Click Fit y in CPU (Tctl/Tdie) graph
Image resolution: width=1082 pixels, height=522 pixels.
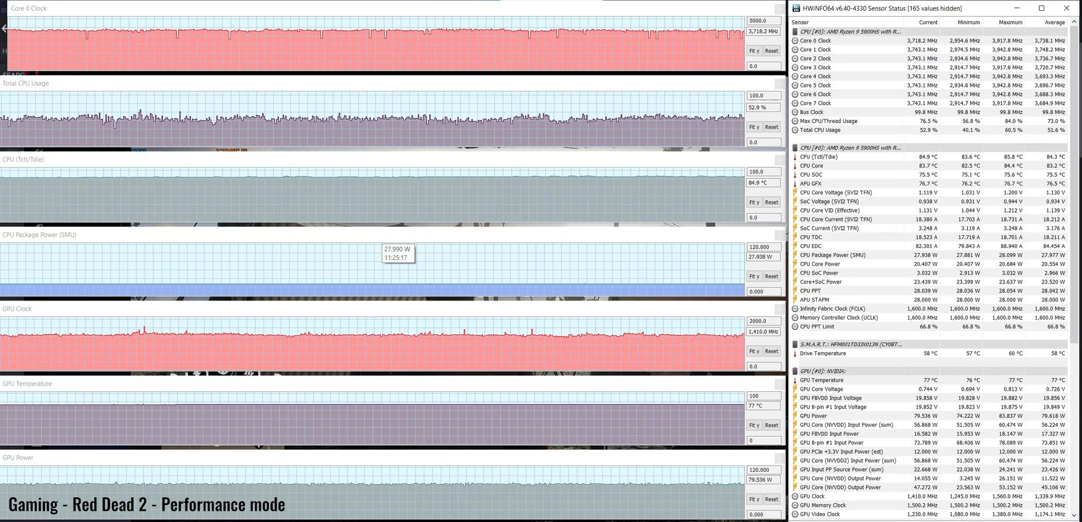click(754, 202)
